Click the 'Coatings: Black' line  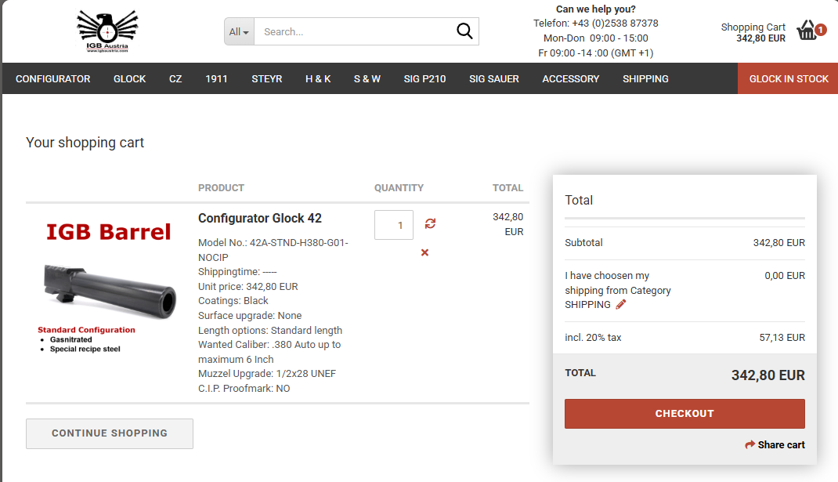point(233,301)
